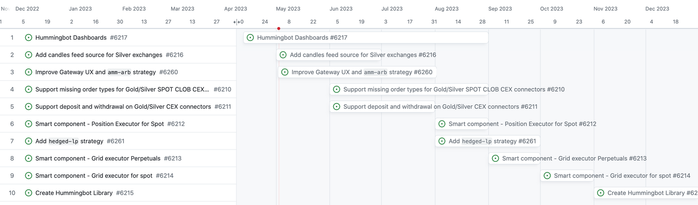Screen dimensions: 698x205
Task: Click open-issue icon on row 2 candles feed
Action: pyautogui.click(x=28, y=55)
